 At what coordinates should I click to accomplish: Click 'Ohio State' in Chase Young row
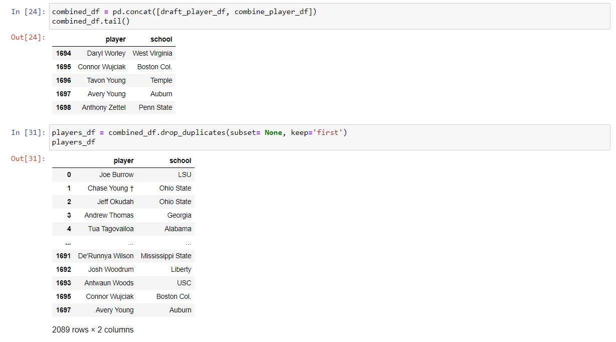pos(176,188)
